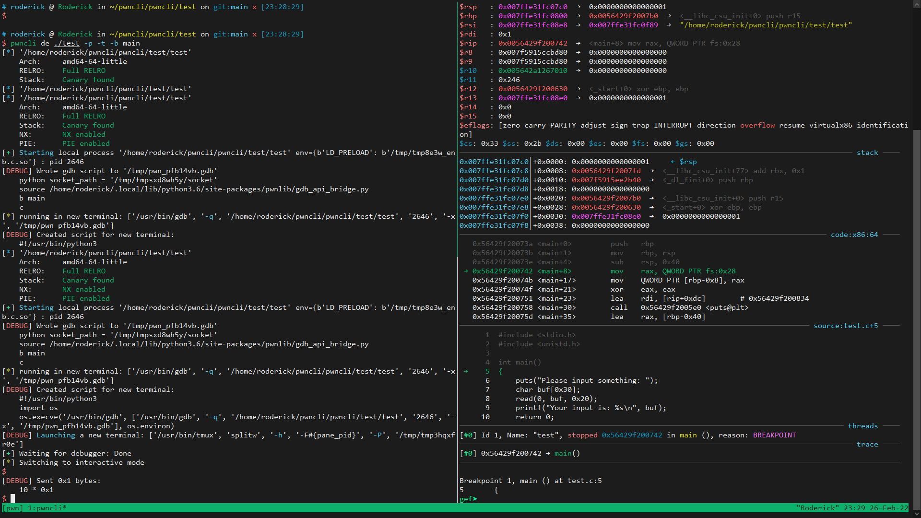Click the stack section header label
Image resolution: width=921 pixels, height=518 pixels.
(867, 153)
